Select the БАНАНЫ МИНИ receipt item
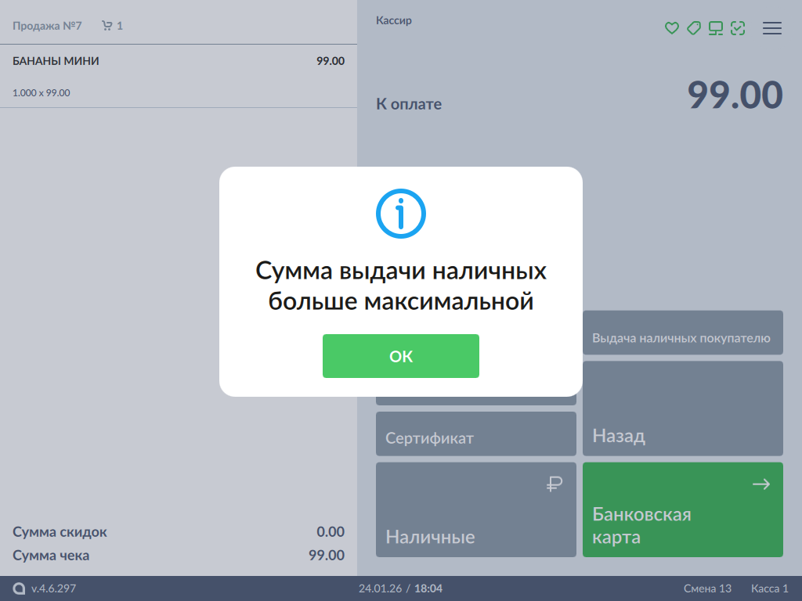The height and width of the screenshot is (601, 802). [178, 76]
